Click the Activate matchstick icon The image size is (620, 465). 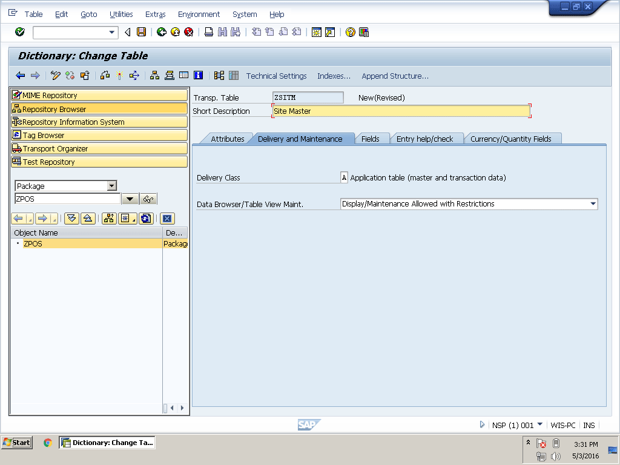[119, 76]
